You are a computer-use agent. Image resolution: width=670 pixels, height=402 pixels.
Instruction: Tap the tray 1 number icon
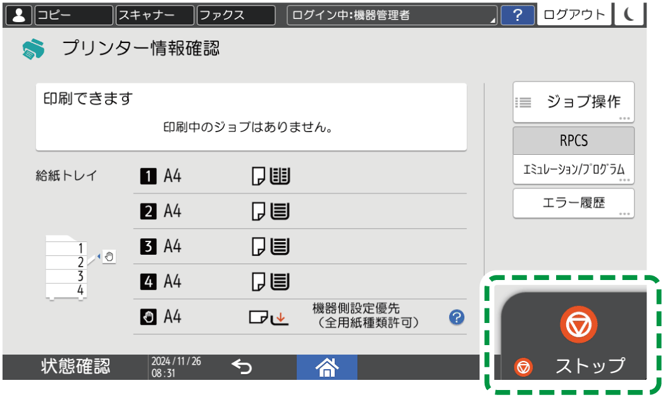[x=148, y=176]
